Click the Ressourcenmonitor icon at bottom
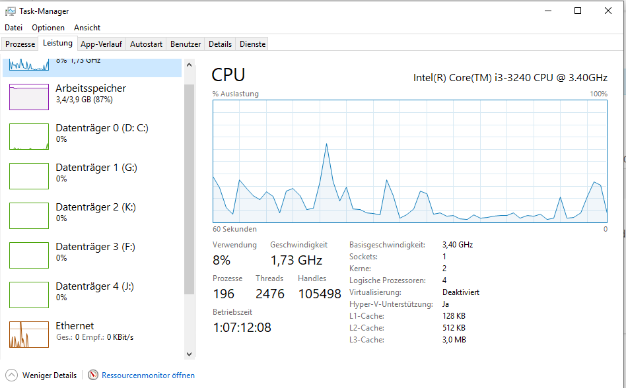This screenshot has width=626, height=388. coord(93,375)
